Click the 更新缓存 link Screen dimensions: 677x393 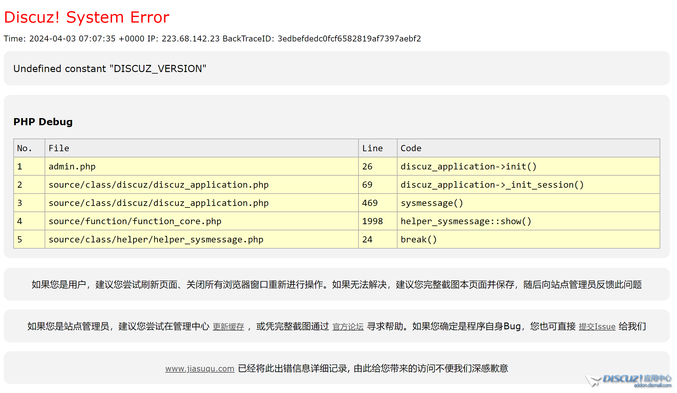pyautogui.click(x=228, y=327)
